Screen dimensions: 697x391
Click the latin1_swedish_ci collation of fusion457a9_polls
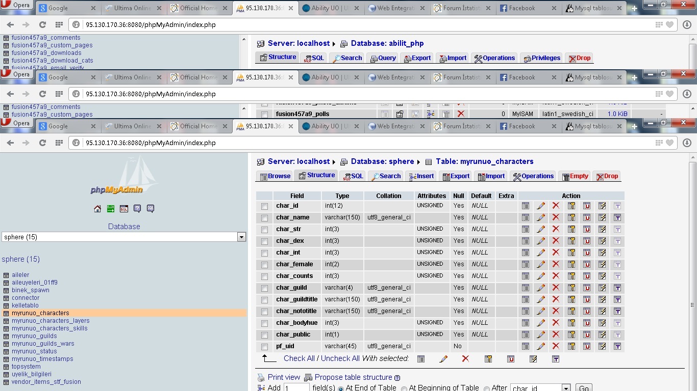click(x=568, y=114)
